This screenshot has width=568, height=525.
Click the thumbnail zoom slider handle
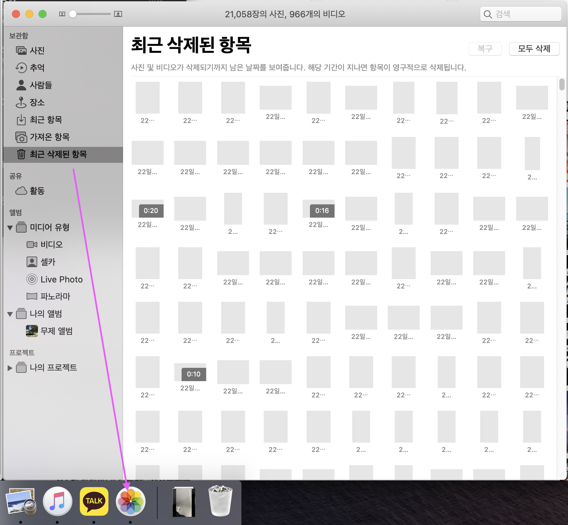point(73,14)
